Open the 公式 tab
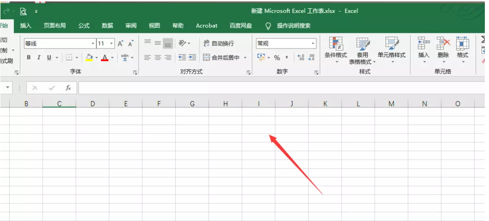This screenshot has width=489, height=221. click(84, 26)
